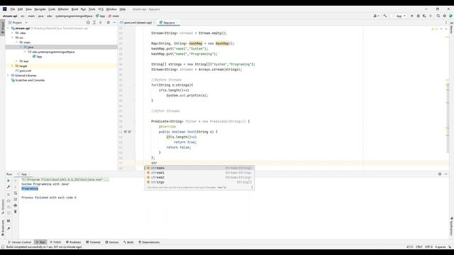Viewport: 454px width, 255px height.
Task: Select the App.java editor tab
Action: coord(169,23)
